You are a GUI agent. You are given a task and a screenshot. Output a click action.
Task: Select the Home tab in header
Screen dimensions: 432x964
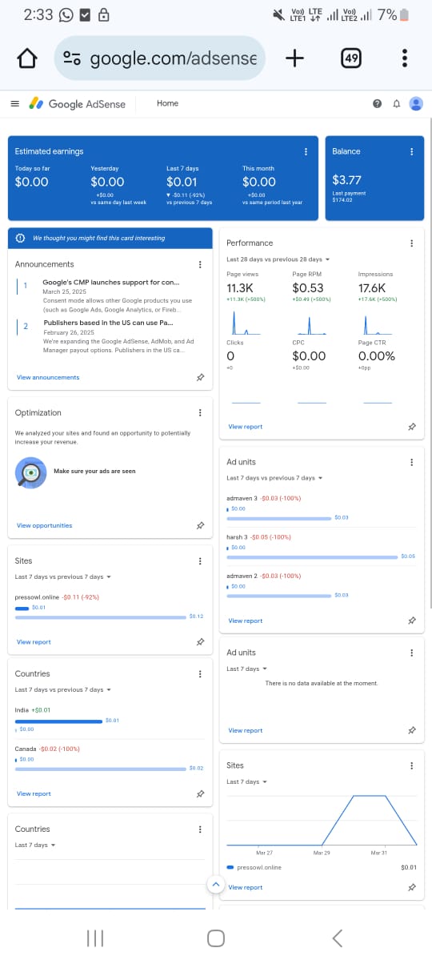167,103
